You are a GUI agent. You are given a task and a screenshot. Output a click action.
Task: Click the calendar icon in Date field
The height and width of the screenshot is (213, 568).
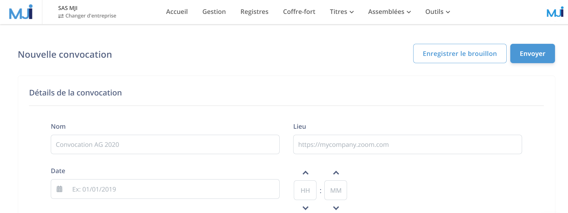pos(60,189)
